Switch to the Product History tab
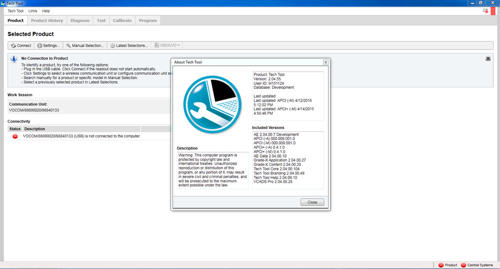Image resolution: width=500 pixels, height=269 pixels. point(47,20)
